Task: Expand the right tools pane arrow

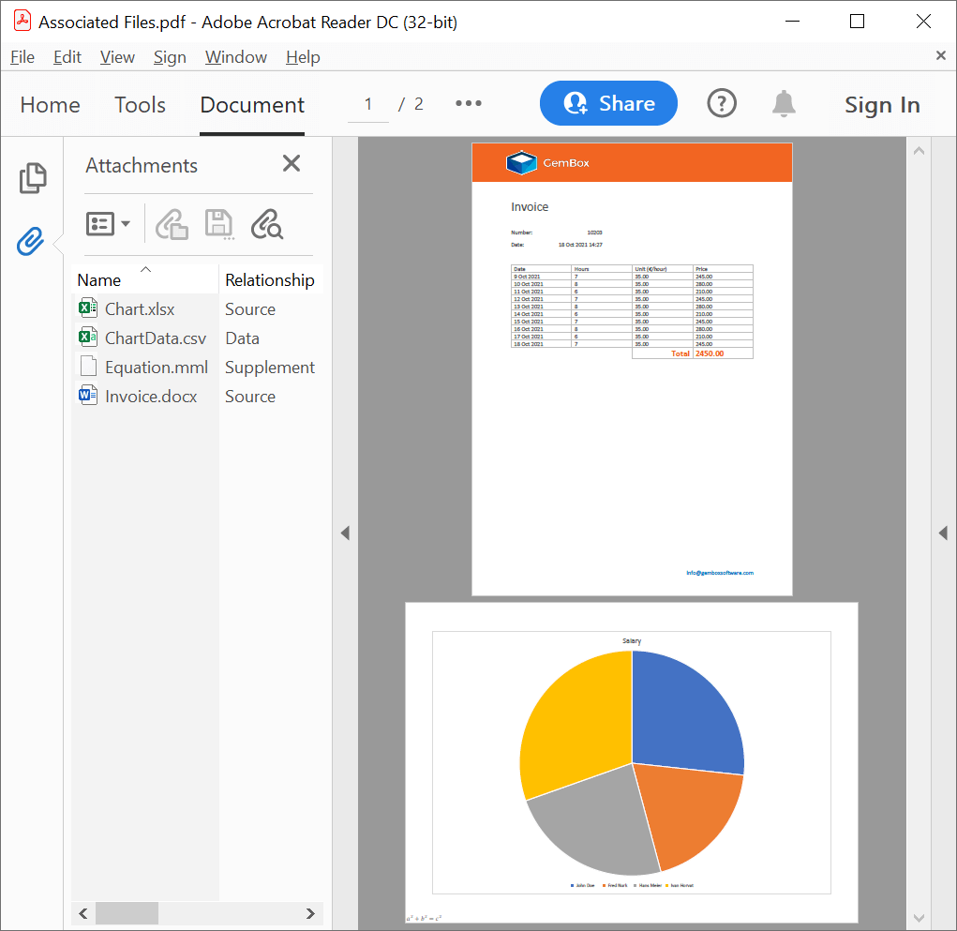Action: pos(943,533)
